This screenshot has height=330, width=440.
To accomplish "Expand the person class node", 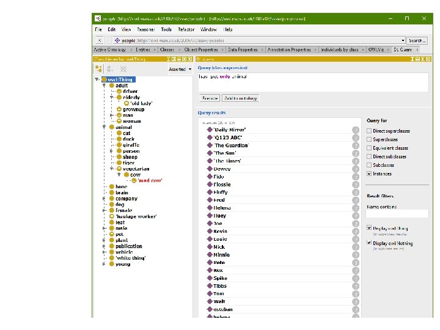I will tap(111, 151).
